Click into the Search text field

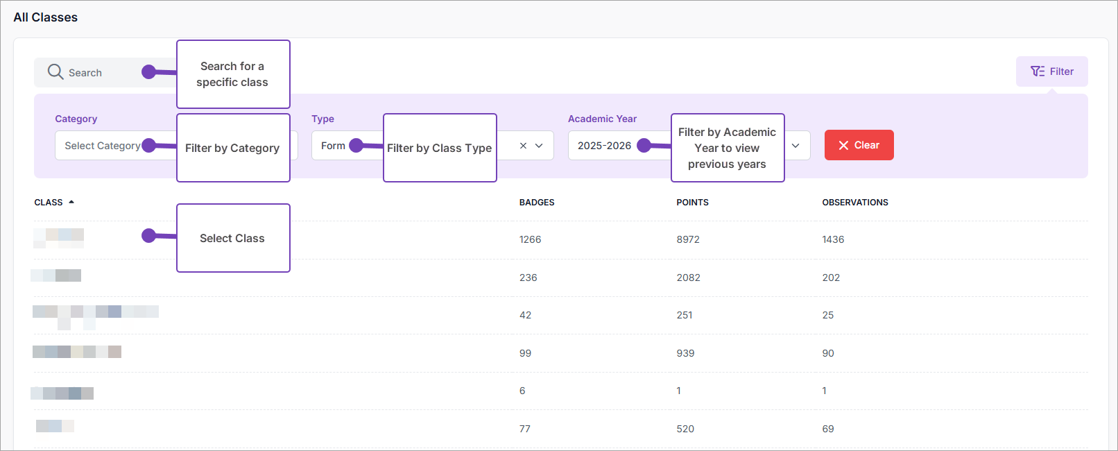(104, 73)
